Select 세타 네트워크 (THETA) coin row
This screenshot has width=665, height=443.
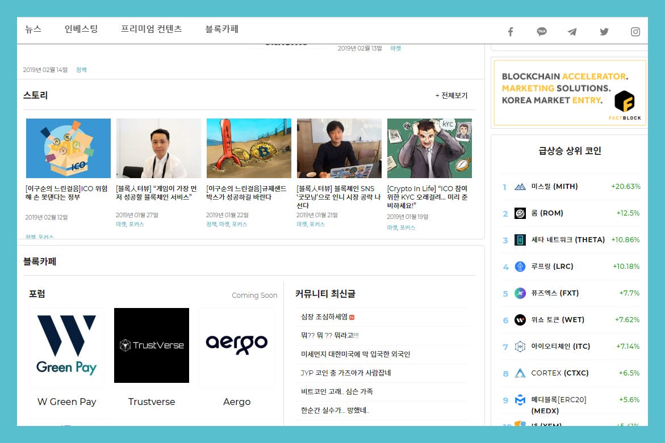[x=570, y=240]
